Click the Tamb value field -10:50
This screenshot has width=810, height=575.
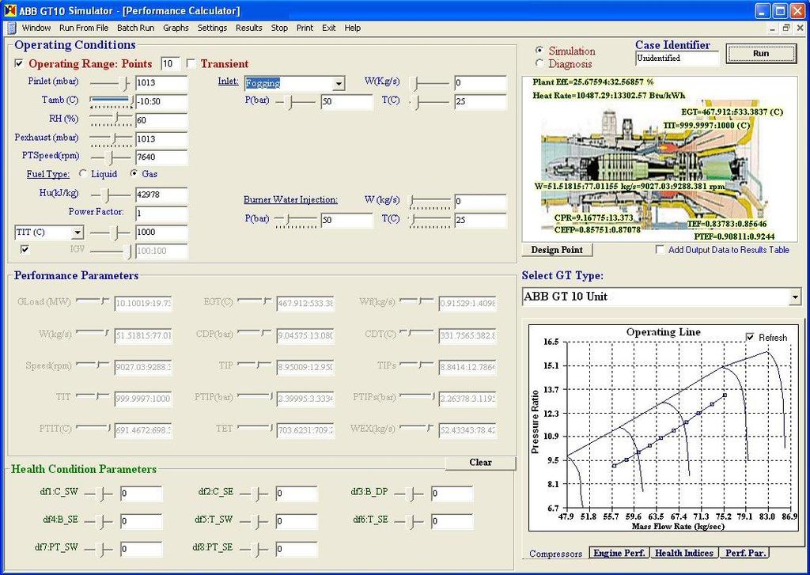pyautogui.click(x=161, y=102)
